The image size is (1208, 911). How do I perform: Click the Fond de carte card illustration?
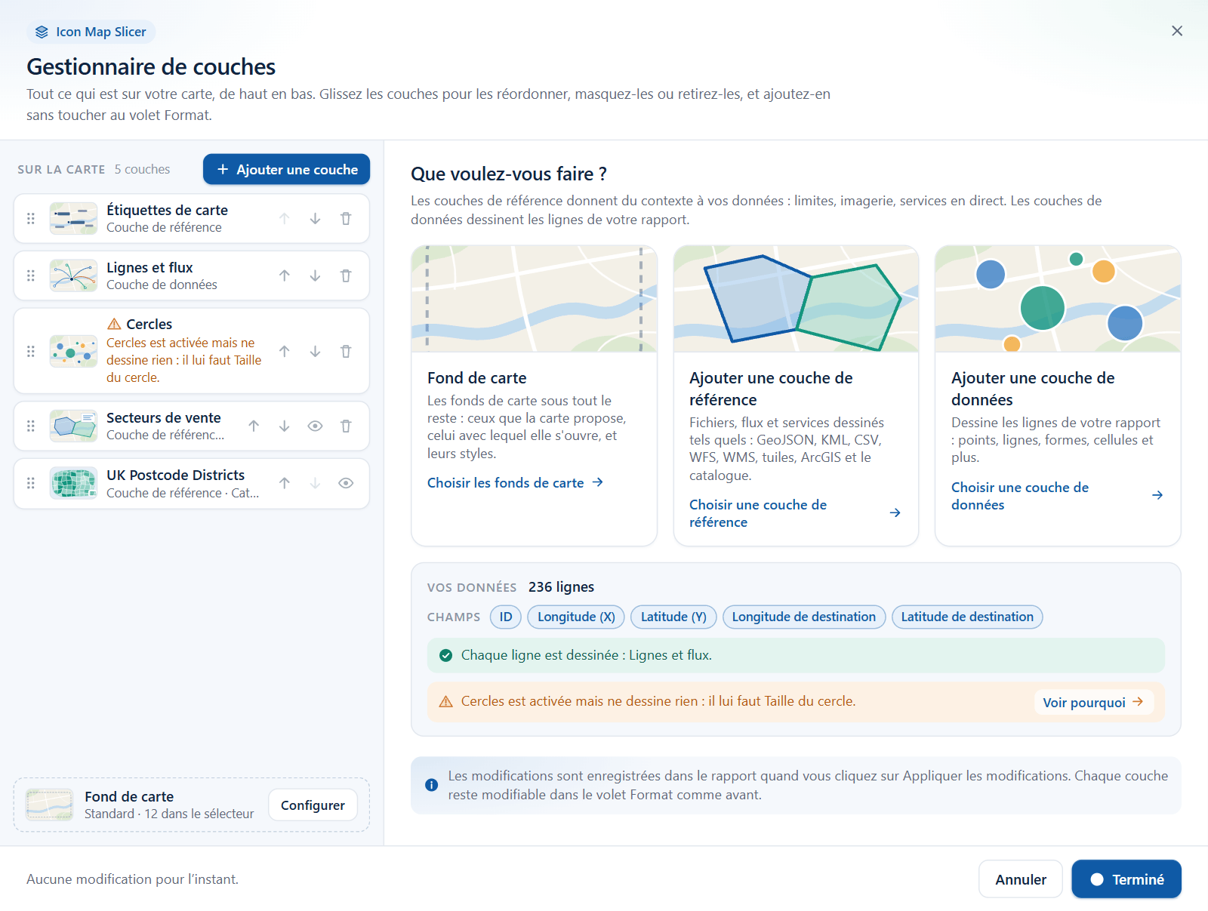pyautogui.click(x=534, y=299)
